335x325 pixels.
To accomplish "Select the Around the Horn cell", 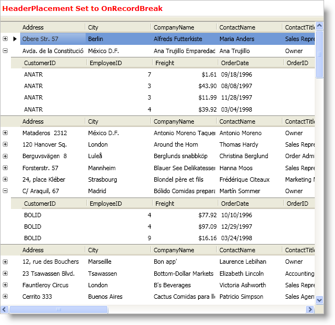I will click(184, 144).
